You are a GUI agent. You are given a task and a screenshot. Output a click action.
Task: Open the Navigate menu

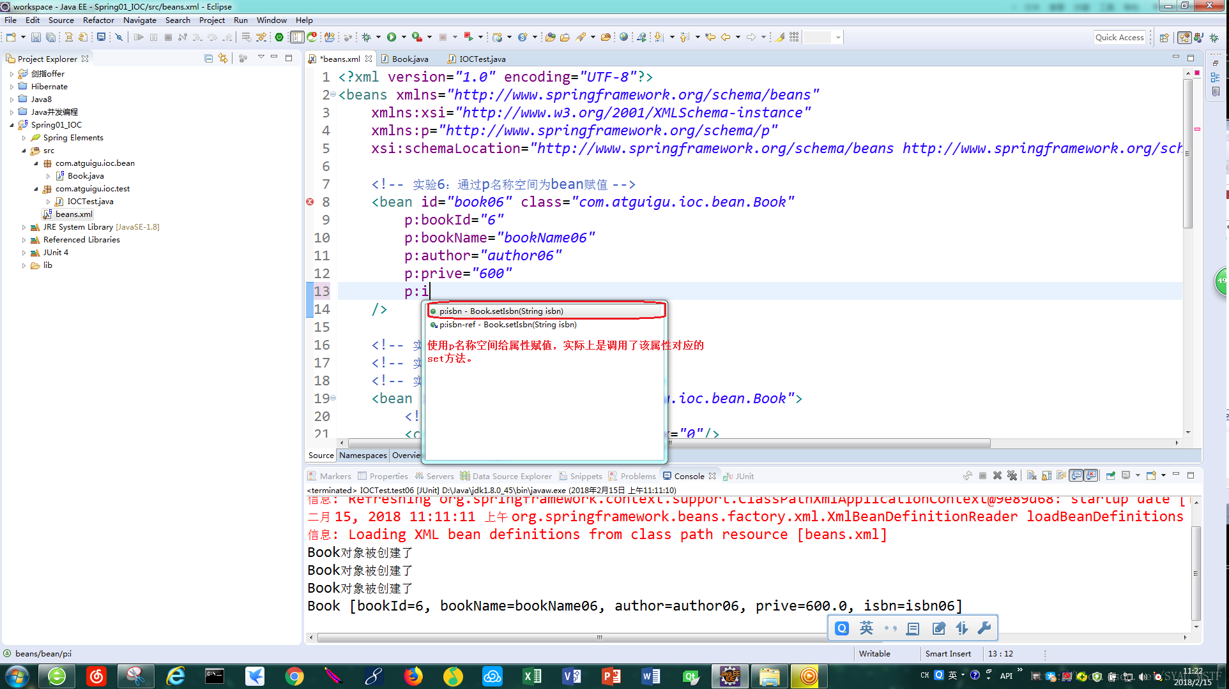click(x=139, y=20)
